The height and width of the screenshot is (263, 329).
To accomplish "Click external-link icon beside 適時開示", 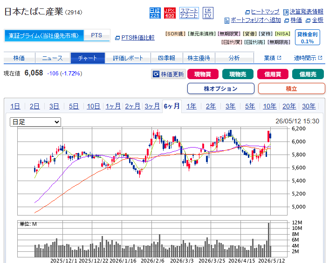I will pyautogui.click(x=320, y=58).
